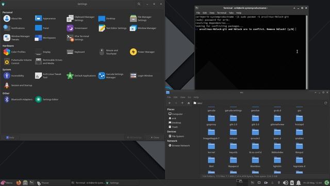Open Panel settings
The height and width of the screenshot is (186, 330).
[42, 28]
